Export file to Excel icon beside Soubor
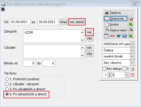 [x=131, y=24]
